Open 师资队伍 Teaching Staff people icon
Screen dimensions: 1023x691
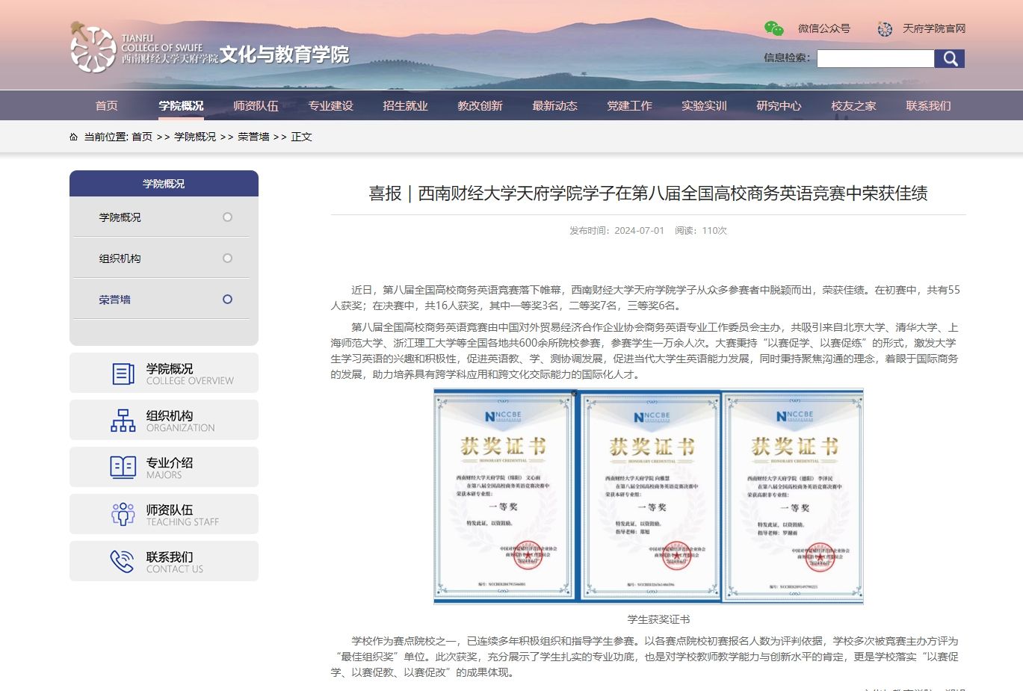(x=123, y=515)
